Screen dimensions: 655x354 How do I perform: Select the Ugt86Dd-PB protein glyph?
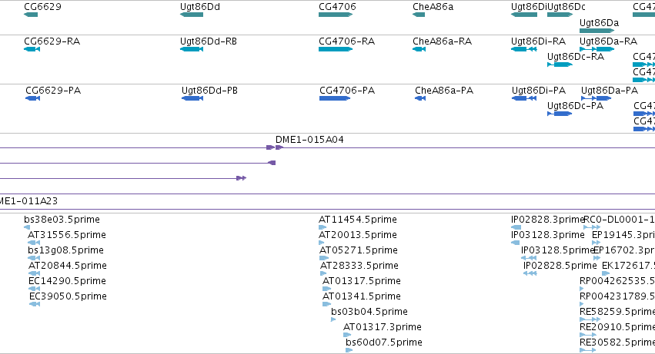(192, 98)
